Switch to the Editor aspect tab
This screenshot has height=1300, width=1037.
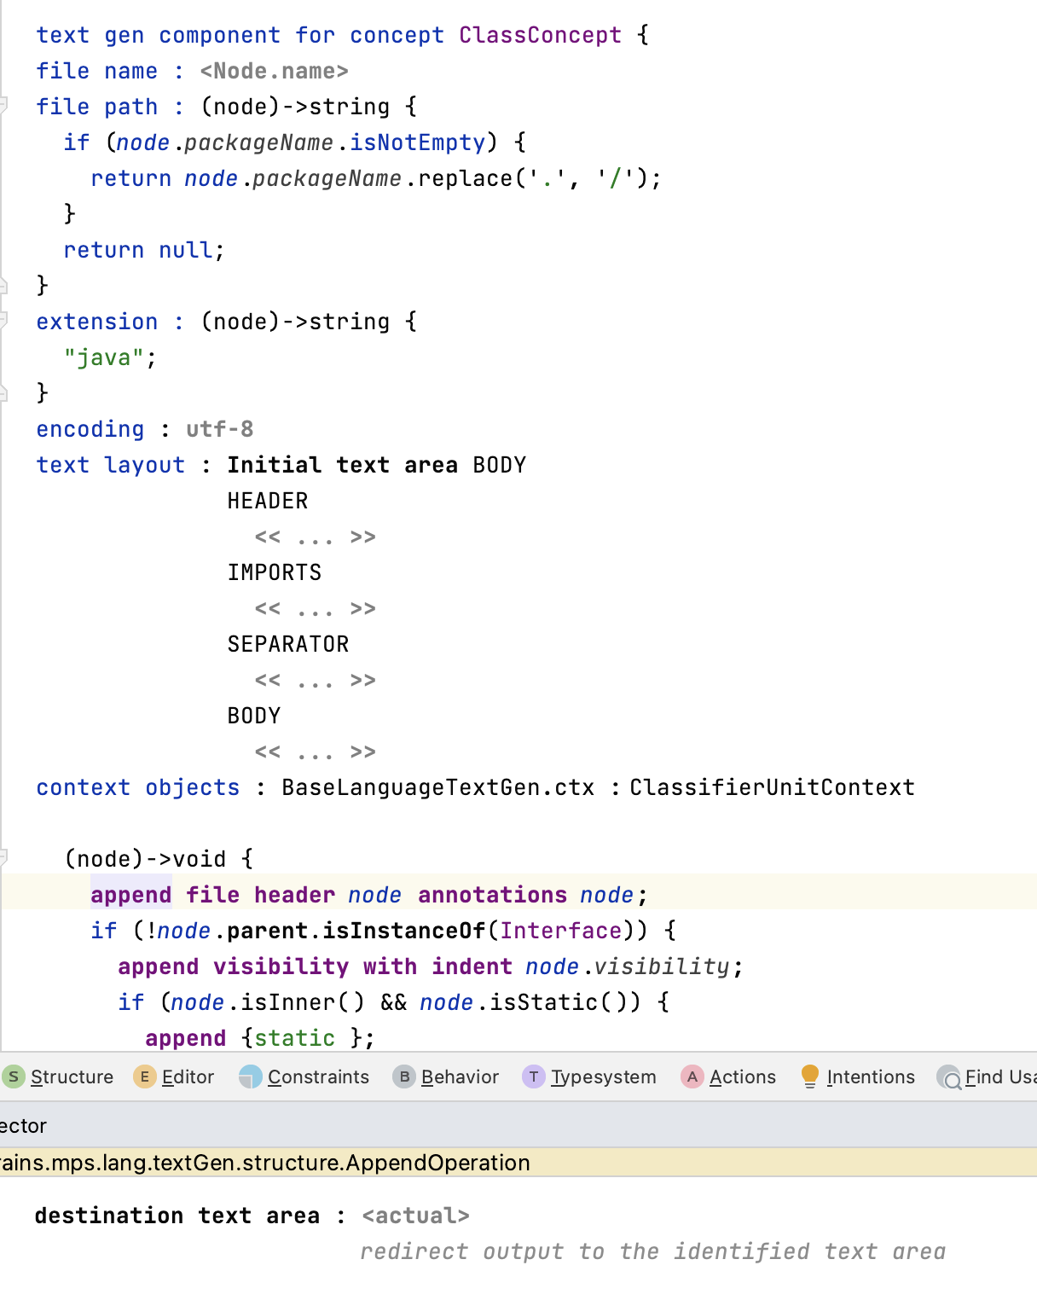pyautogui.click(x=175, y=1077)
